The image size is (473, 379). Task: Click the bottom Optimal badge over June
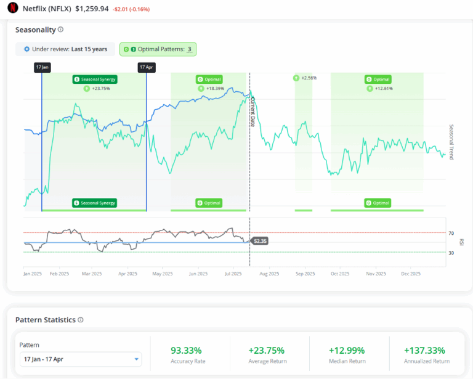(x=209, y=203)
